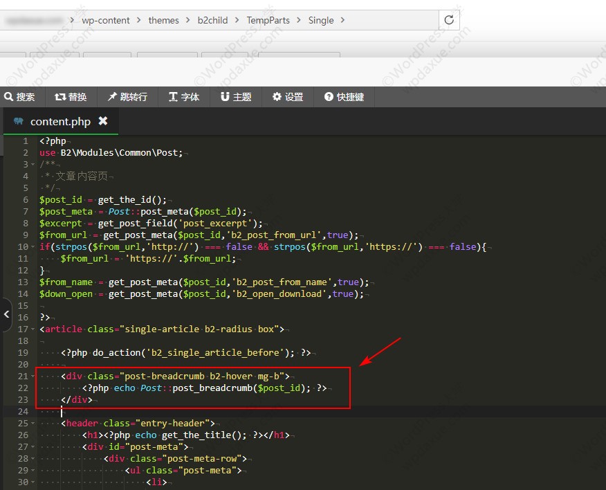Collapse the div fold at line 21

[33, 376]
